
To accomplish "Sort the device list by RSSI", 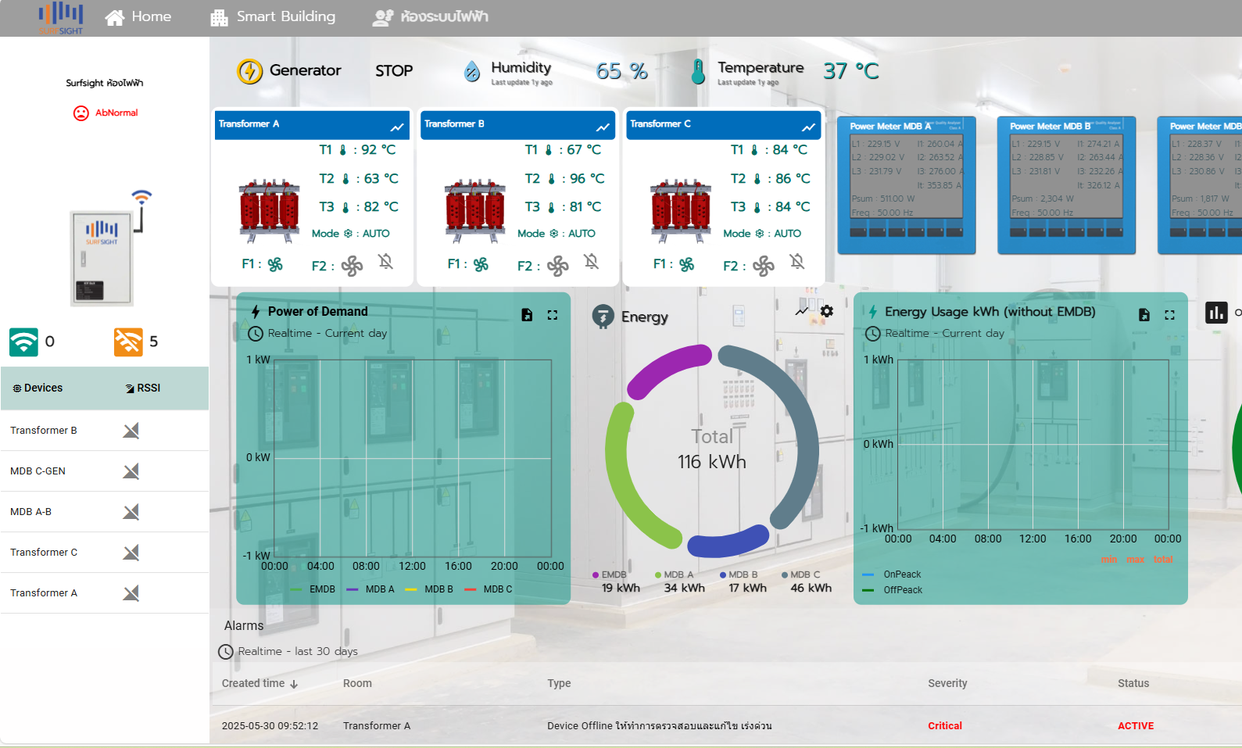I will (143, 388).
